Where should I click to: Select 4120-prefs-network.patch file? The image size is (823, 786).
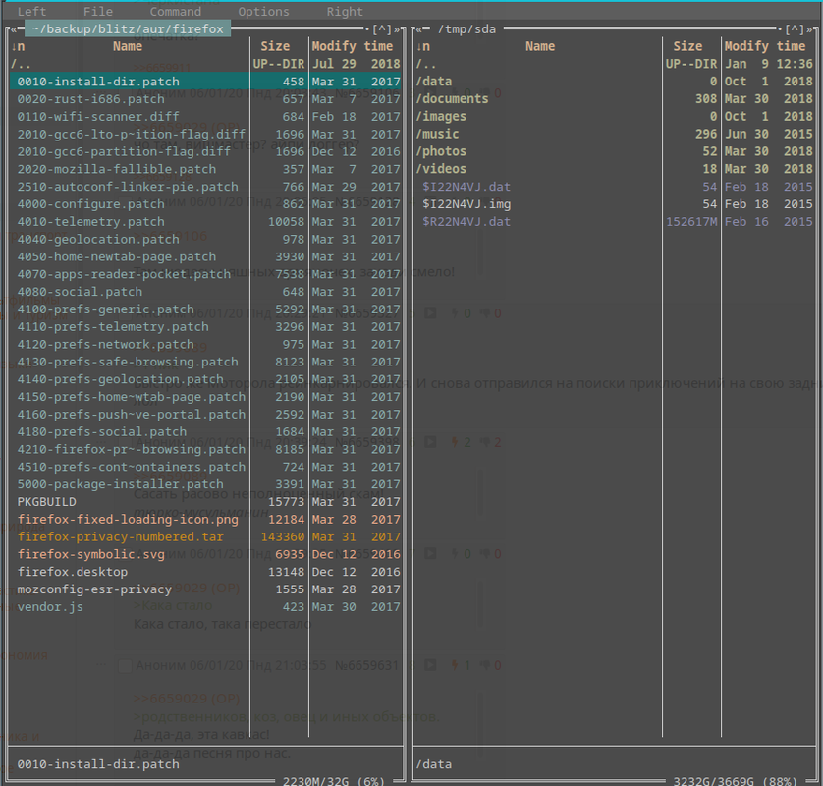(205, 344)
